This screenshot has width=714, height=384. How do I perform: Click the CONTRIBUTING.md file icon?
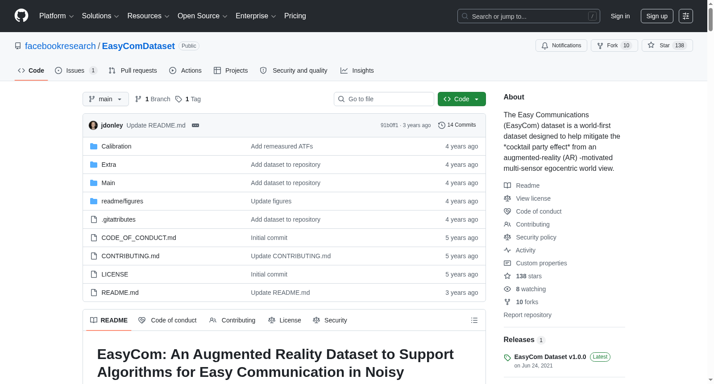(94, 256)
